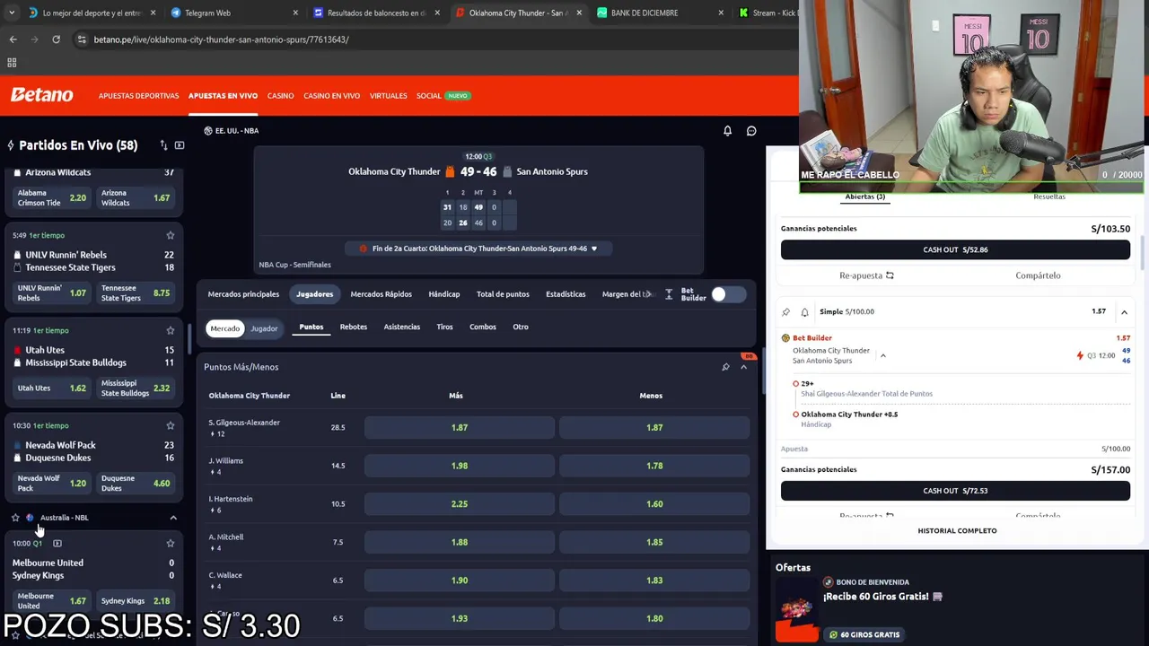Collapse the Puntos Más/Menos section
Image resolution: width=1149 pixels, height=646 pixels.
click(743, 367)
